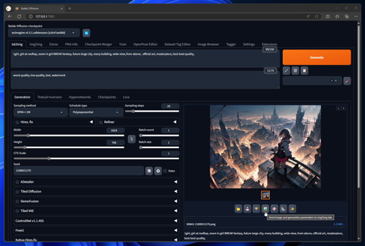Viewport: 365px width, 246px height.
Task: Switch to the img2img tab
Action: pos(36,44)
